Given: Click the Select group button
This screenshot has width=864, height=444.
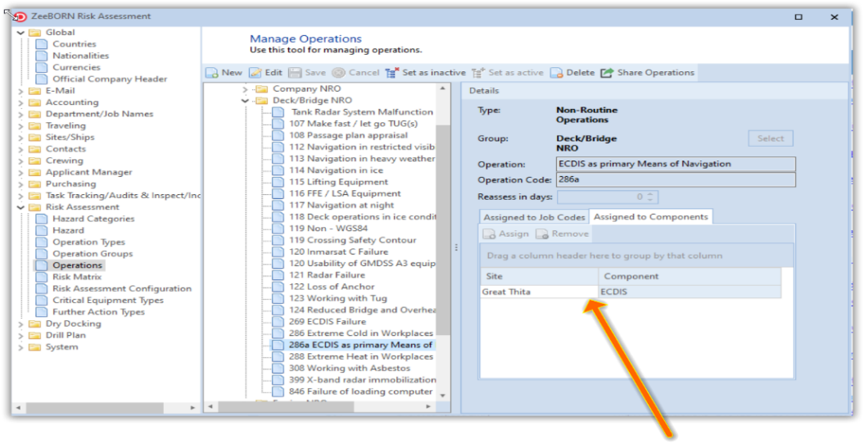Looking at the screenshot, I should (x=771, y=138).
